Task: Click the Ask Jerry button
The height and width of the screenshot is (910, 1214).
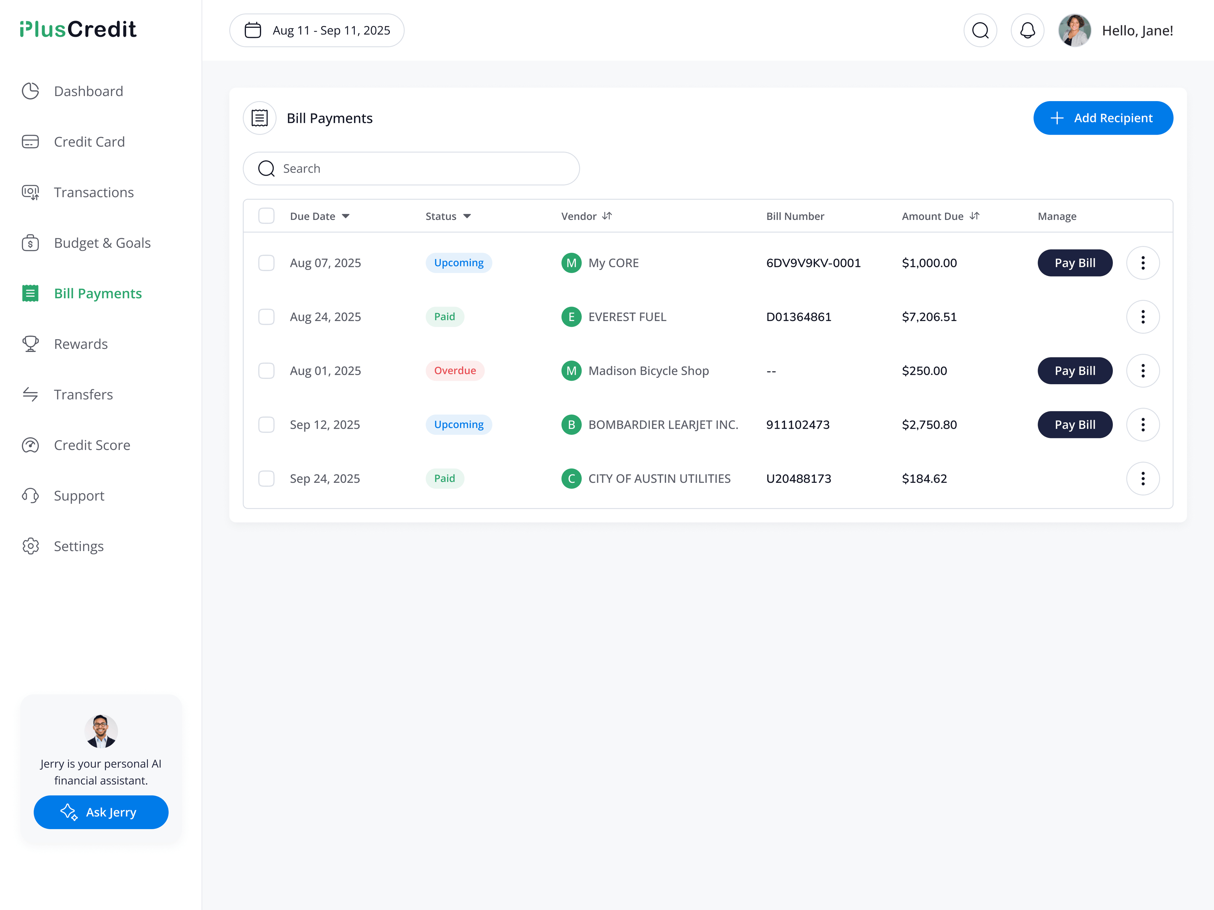Action: [x=101, y=812]
